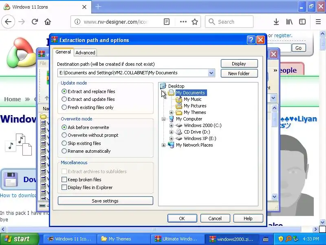Expand Windows XP (E:) drive node
The image size is (326, 245).
pos(171,138)
